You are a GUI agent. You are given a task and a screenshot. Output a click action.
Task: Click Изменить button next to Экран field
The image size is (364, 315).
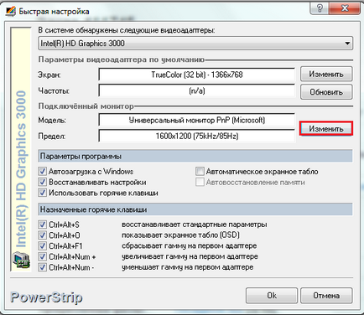326,75
